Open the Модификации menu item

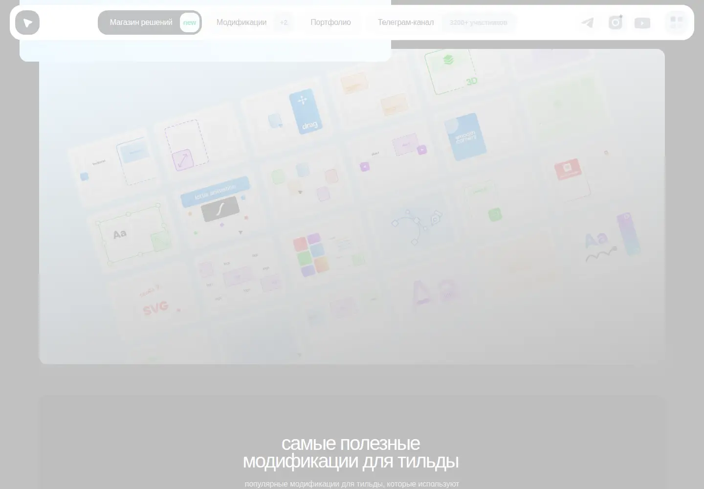242,22
